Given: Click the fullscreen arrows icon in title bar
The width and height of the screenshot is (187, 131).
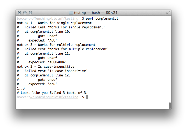Looking at the screenshot, I should click(x=168, y=13).
